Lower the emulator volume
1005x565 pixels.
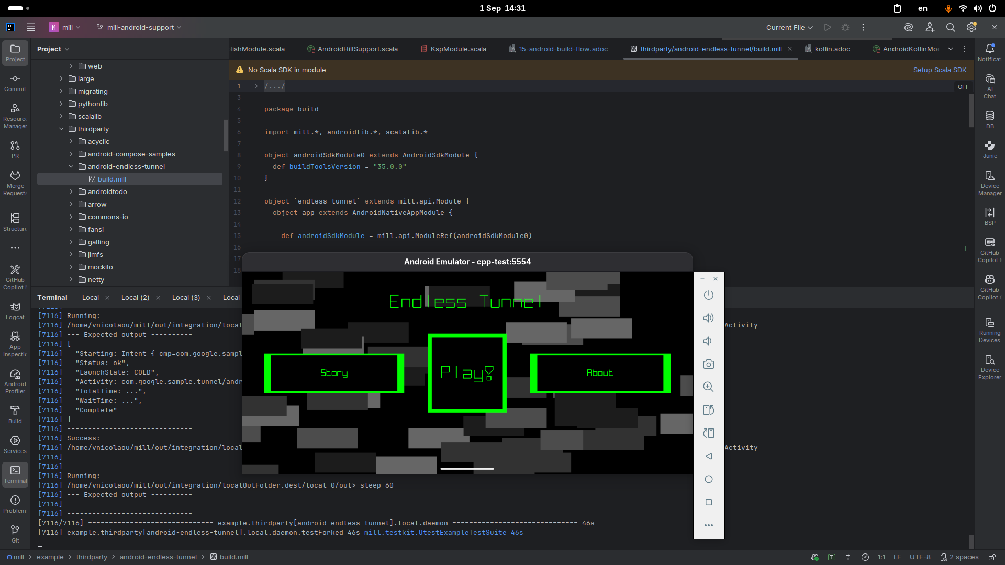[x=708, y=341]
